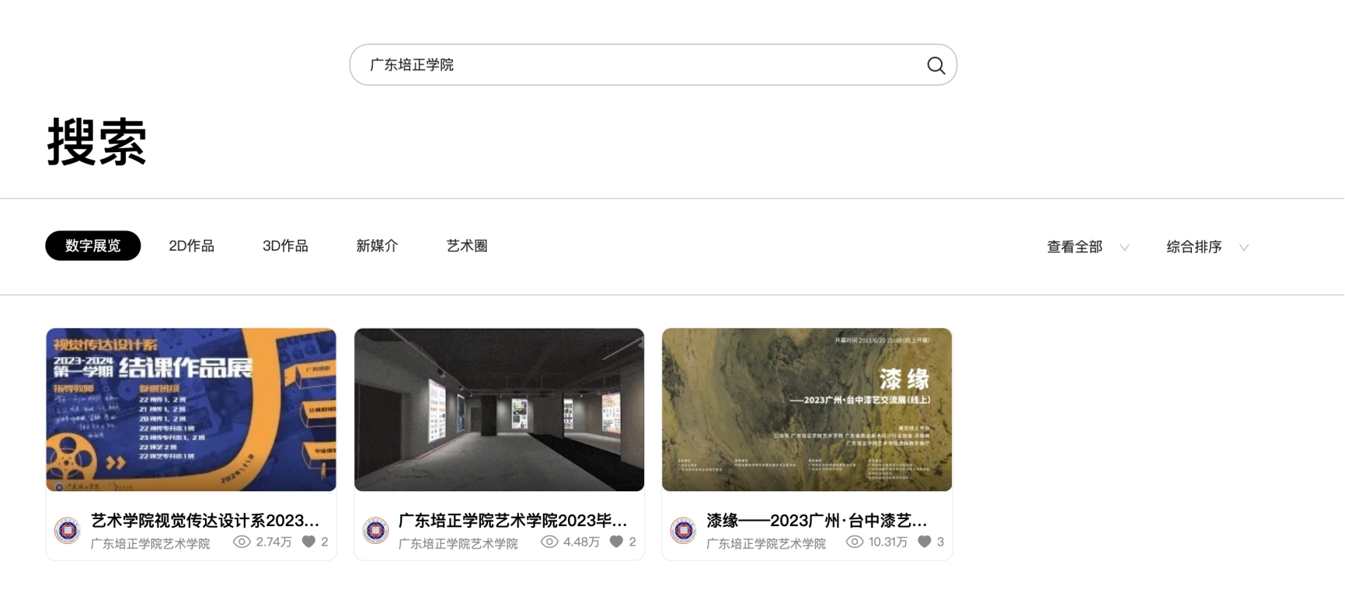Click the avatar logo on the 广东培正学院艺术学院2023毕 card
1345x603 pixels.
[376, 530]
